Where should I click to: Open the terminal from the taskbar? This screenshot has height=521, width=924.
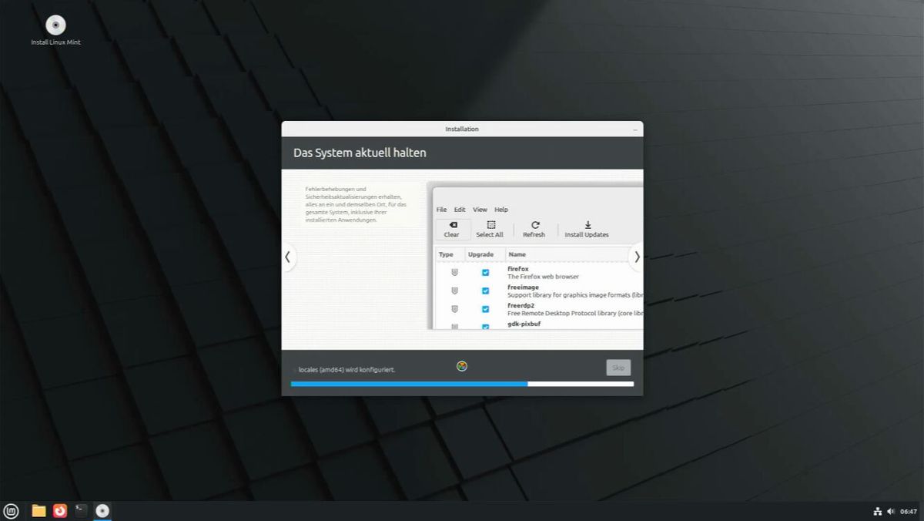pyautogui.click(x=81, y=510)
